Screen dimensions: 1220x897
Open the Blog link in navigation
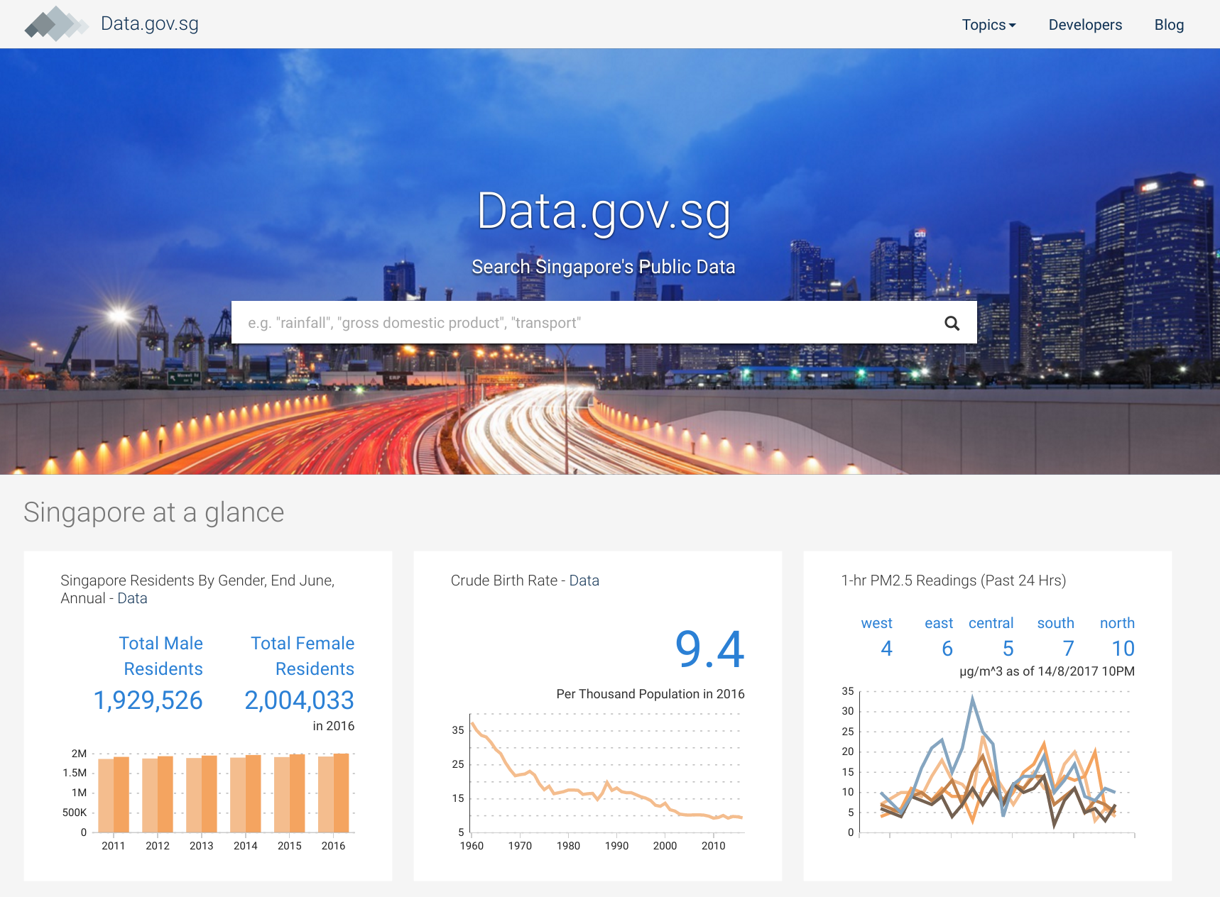point(1169,25)
